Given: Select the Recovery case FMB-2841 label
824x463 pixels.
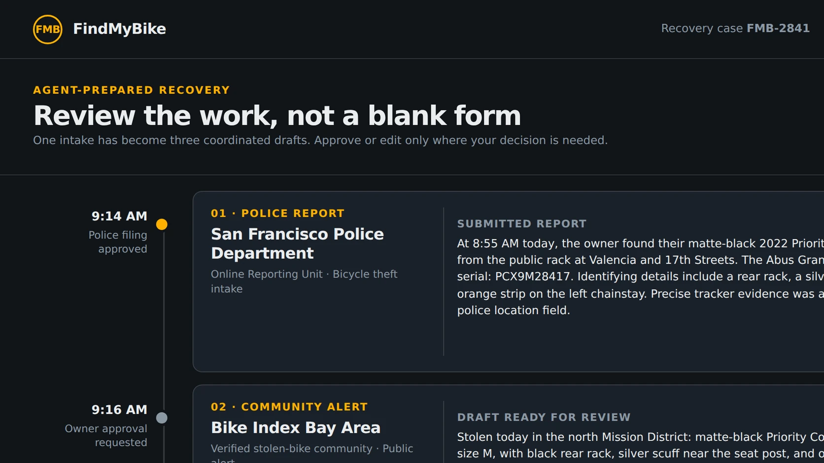Looking at the screenshot, I should click(735, 29).
